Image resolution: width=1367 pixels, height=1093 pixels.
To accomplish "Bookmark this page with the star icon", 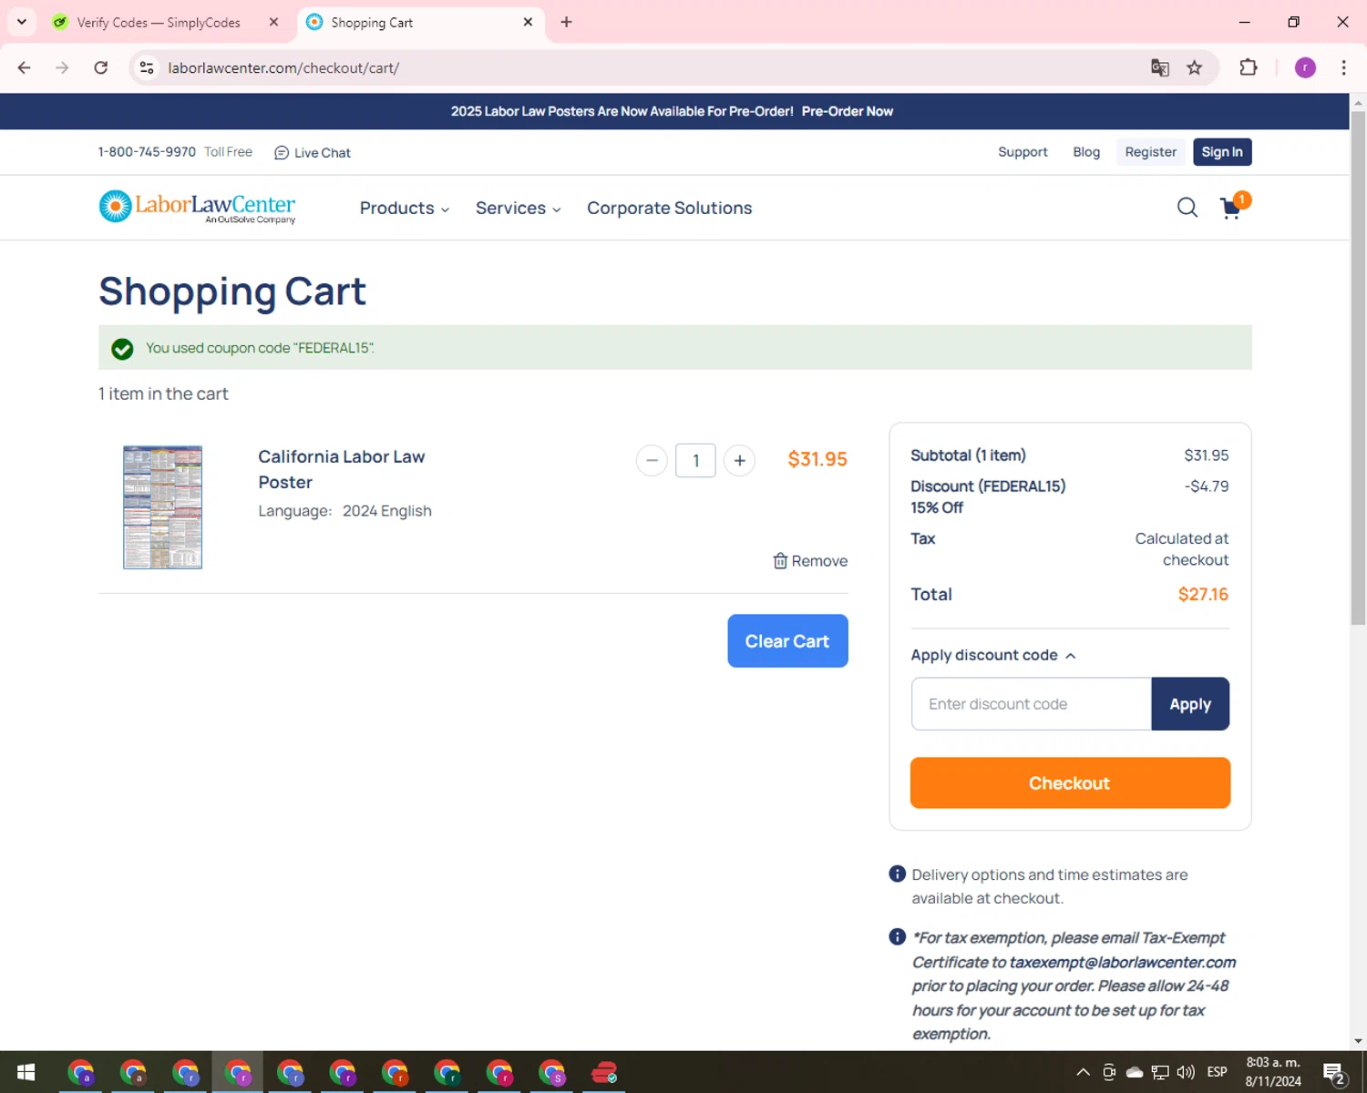I will point(1195,67).
